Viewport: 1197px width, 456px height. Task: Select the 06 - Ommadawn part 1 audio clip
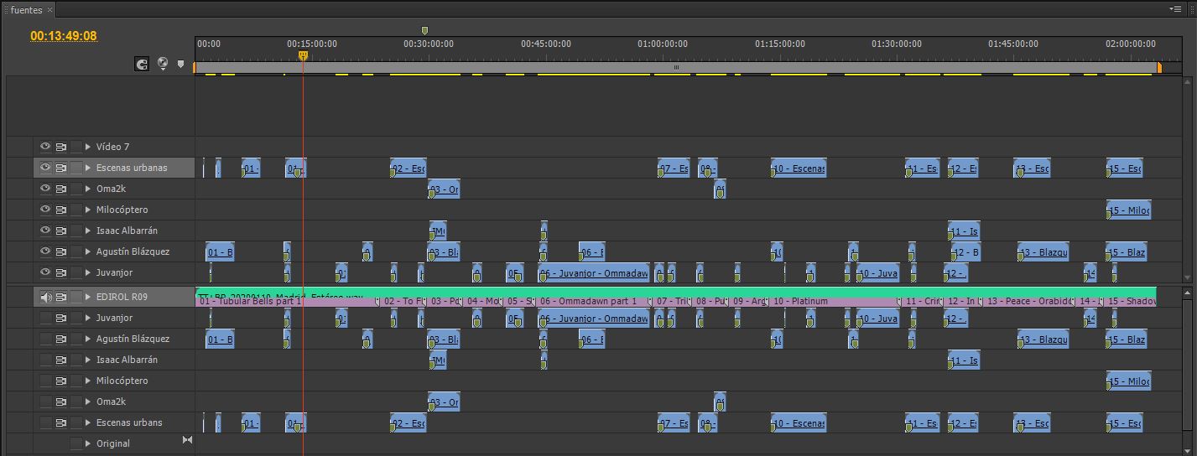tap(594, 301)
